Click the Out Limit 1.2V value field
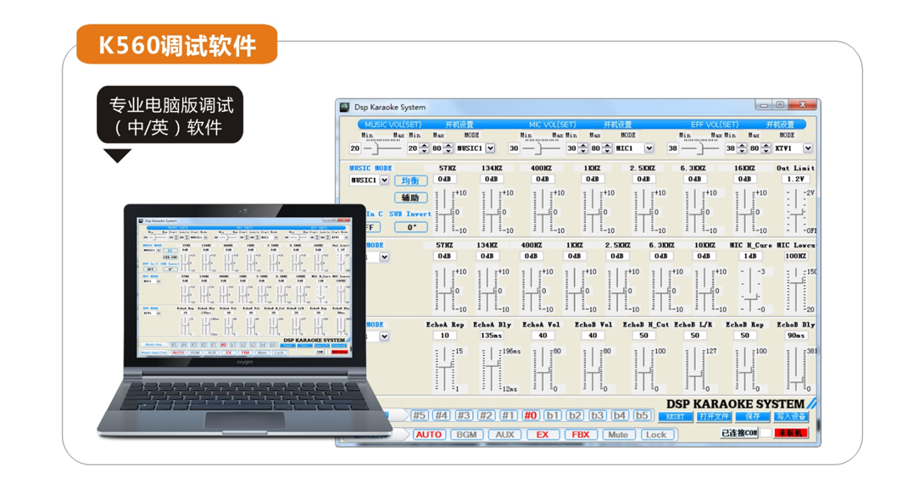Viewport: 897px width, 478px height. 796,179
